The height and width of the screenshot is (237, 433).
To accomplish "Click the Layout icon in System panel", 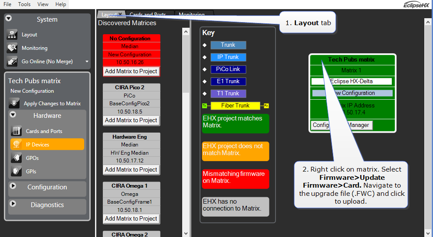I will (13, 35).
